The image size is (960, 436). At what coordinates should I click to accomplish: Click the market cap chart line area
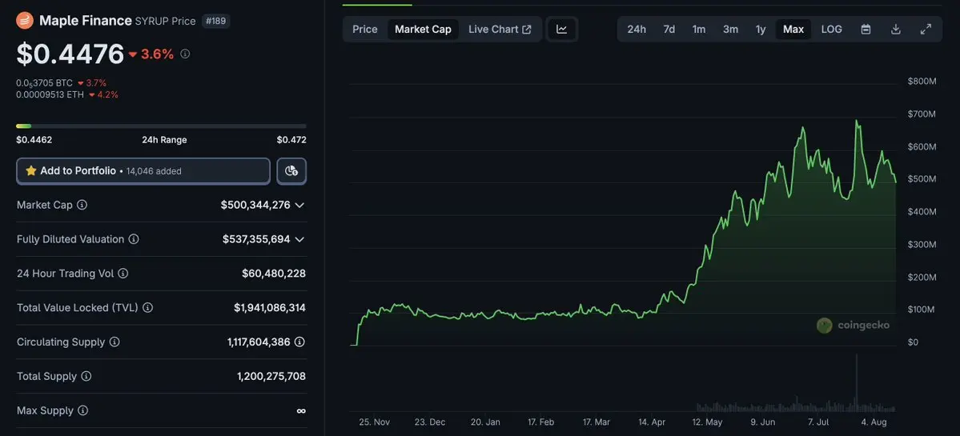623,232
